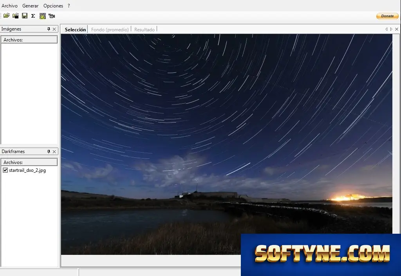Open the Archivo menu
The image size is (401, 276).
[9, 5]
